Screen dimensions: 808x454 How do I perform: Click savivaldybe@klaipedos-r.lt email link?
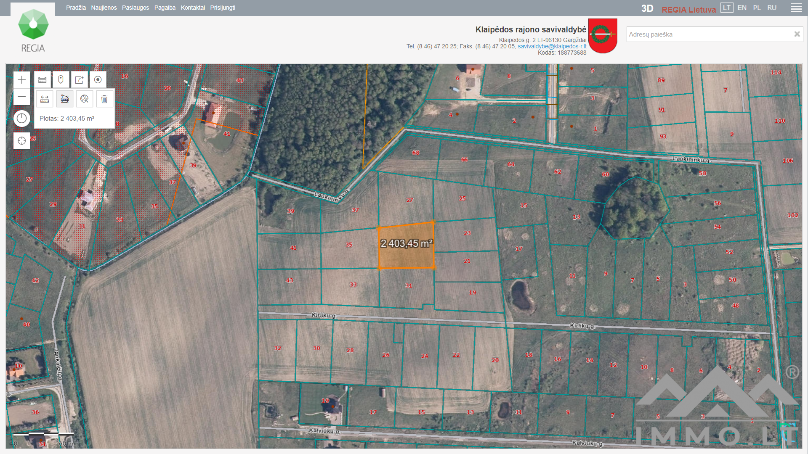[552, 46]
